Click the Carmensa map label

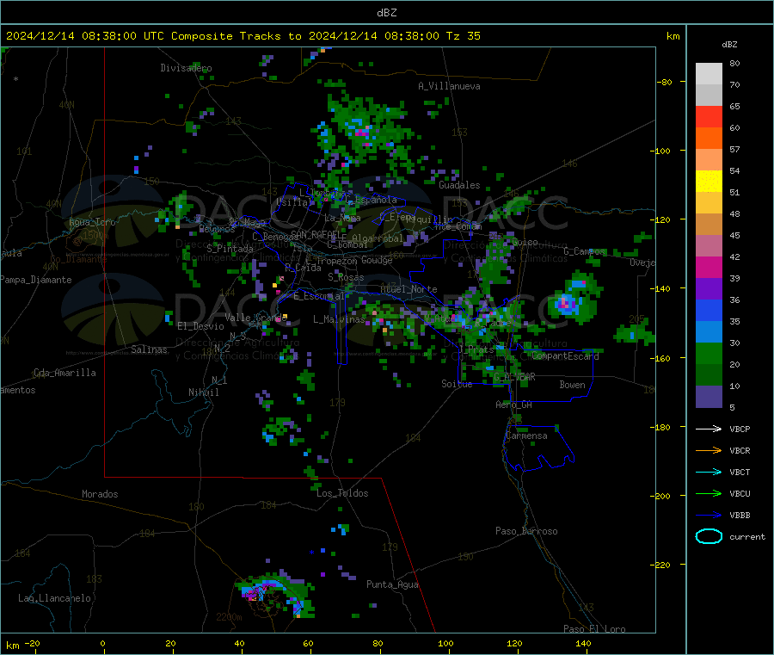pos(526,436)
